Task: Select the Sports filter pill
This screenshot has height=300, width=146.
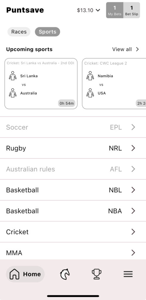Action: click(x=47, y=32)
